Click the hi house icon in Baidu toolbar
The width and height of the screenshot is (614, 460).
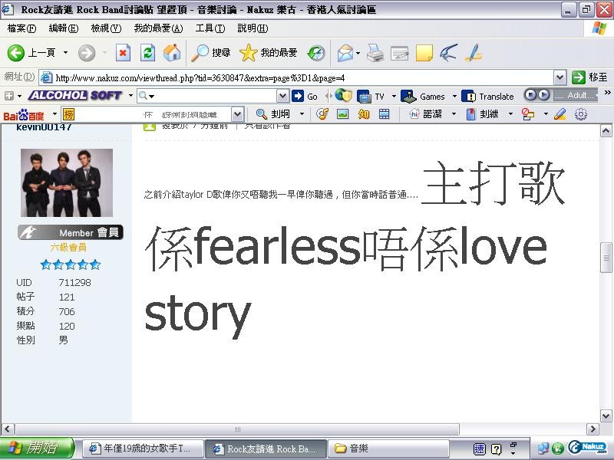click(414, 114)
